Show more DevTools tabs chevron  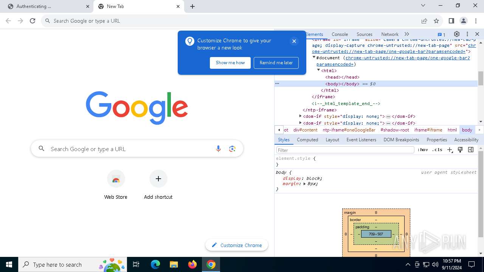[x=407, y=34]
